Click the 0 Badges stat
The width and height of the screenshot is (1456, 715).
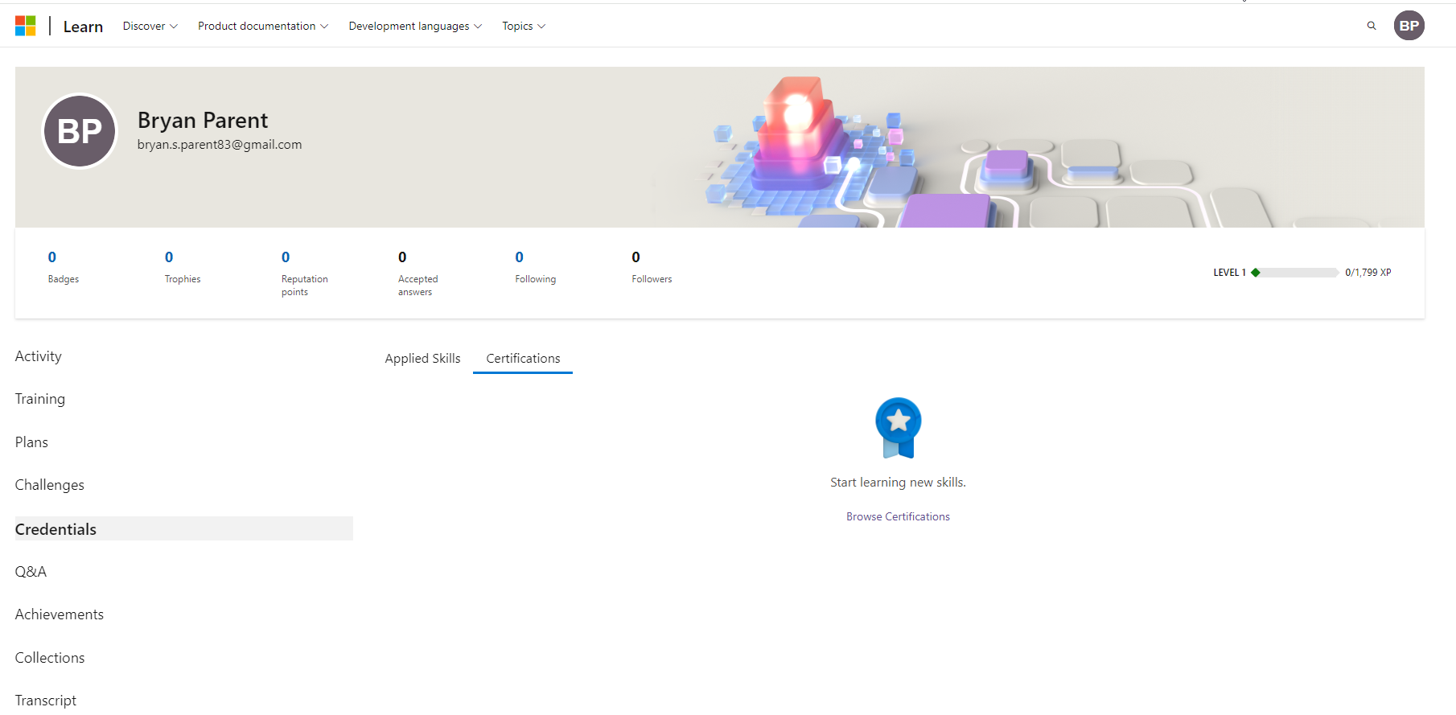pyautogui.click(x=64, y=267)
